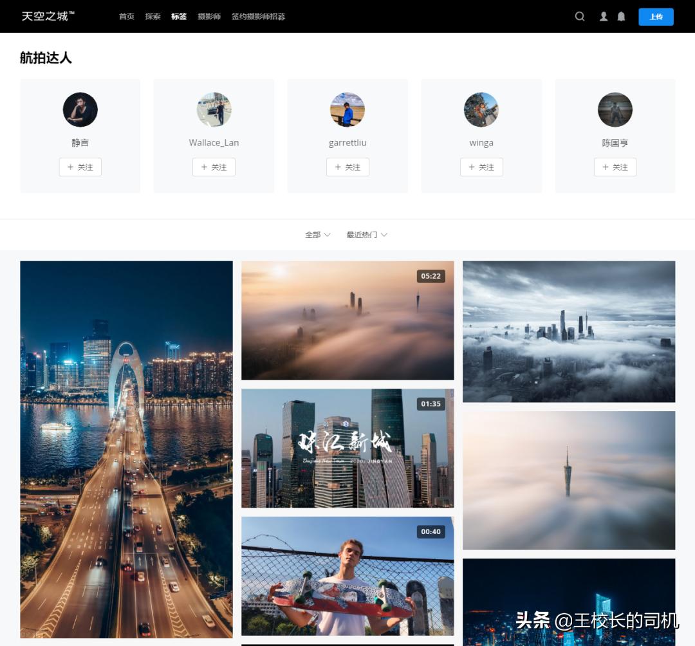This screenshot has width=695, height=646.
Task: Open the 05:22 sunset fog video
Action: (x=347, y=320)
